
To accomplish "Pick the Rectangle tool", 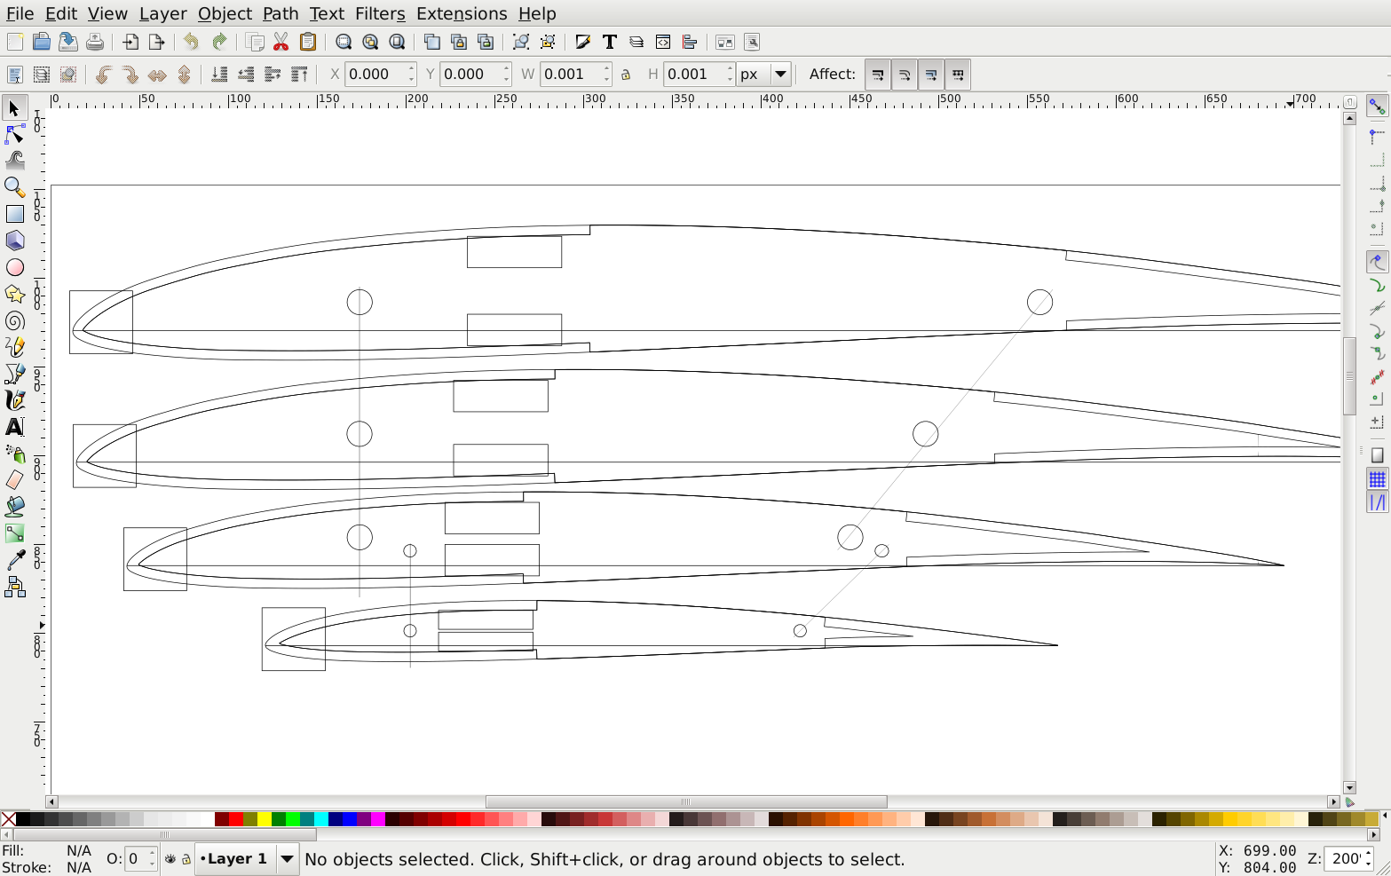I will (x=14, y=214).
